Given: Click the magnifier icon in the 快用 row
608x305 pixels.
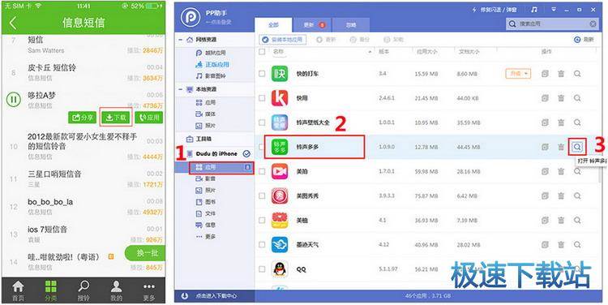Looking at the screenshot, I should point(577,98).
